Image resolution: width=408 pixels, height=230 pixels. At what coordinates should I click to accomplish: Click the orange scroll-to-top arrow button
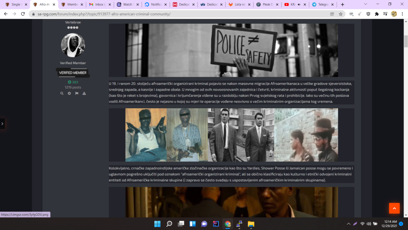click(394, 208)
